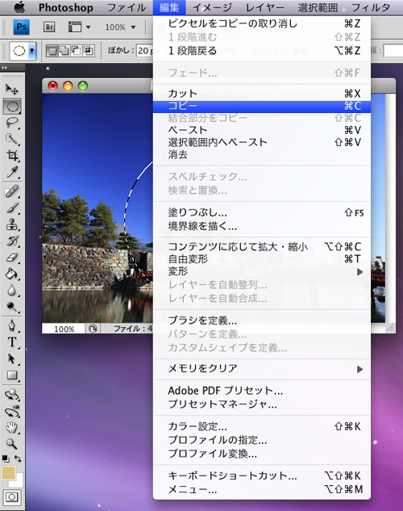Select the Elliptical Marquee tool in toolbox
The image size is (403, 511).
click(x=12, y=106)
